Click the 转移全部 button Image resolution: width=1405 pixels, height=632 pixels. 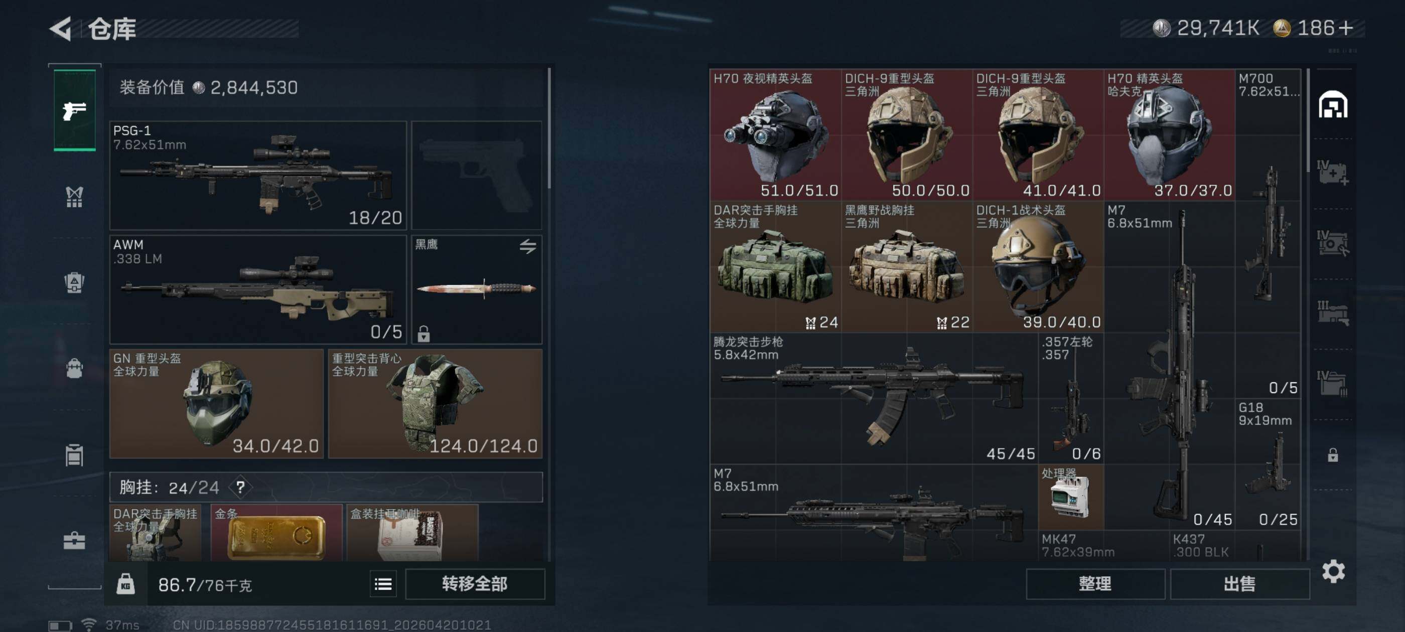(475, 584)
